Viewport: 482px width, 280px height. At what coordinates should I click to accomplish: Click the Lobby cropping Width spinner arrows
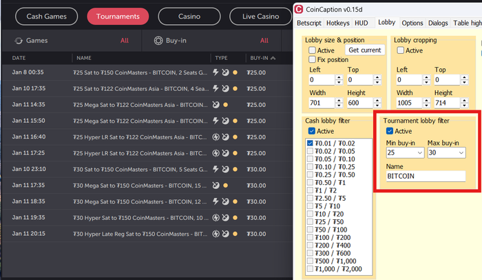point(426,103)
